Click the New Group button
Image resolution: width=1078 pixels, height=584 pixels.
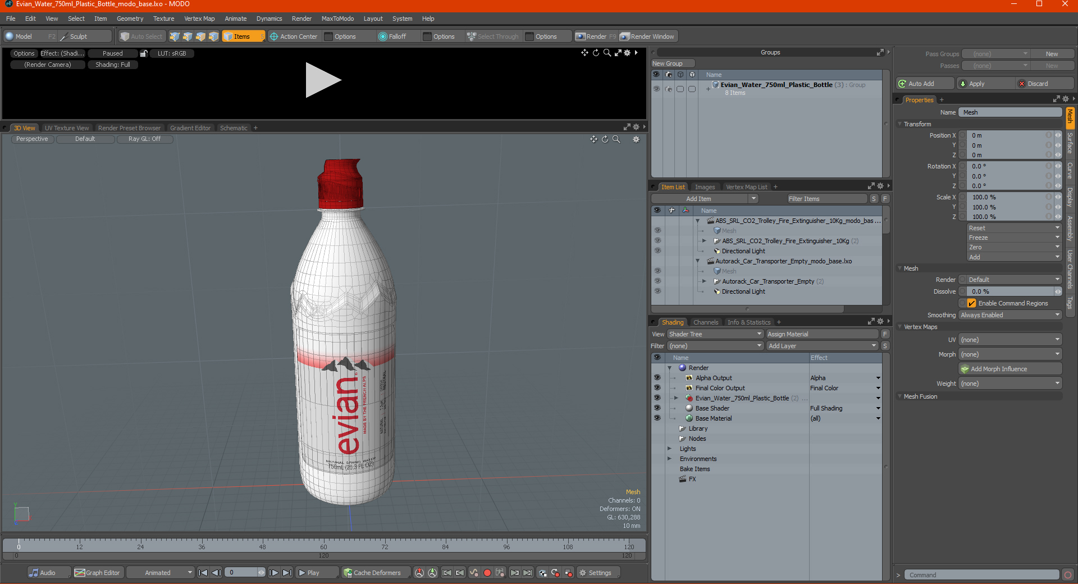673,63
